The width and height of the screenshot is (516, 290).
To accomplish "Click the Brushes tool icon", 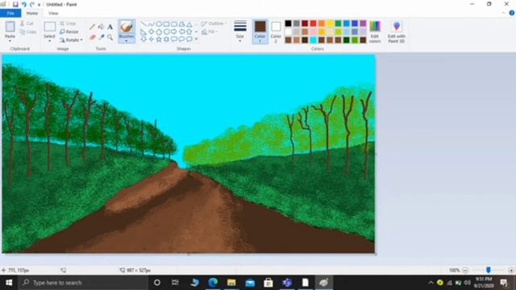I will [127, 27].
